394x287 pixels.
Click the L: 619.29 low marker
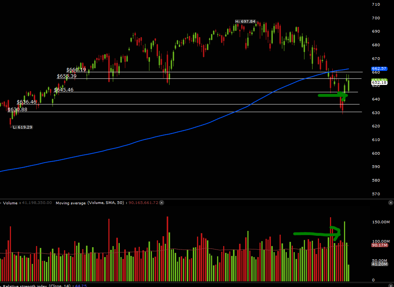click(23, 127)
